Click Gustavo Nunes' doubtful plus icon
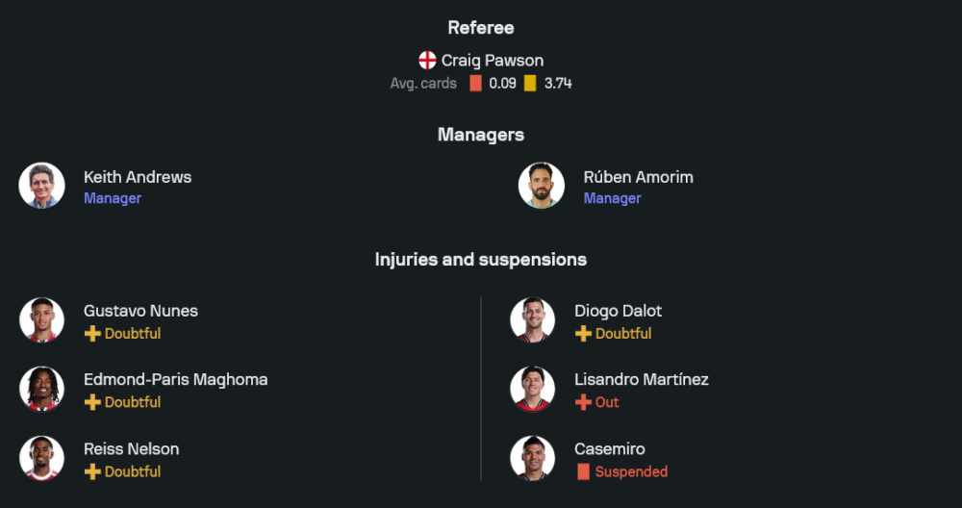The width and height of the screenshot is (962, 508). (x=92, y=333)
